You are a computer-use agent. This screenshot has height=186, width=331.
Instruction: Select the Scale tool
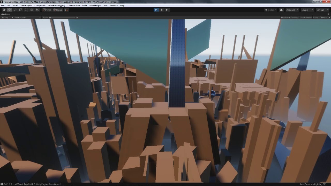click(x=21, y=10)
